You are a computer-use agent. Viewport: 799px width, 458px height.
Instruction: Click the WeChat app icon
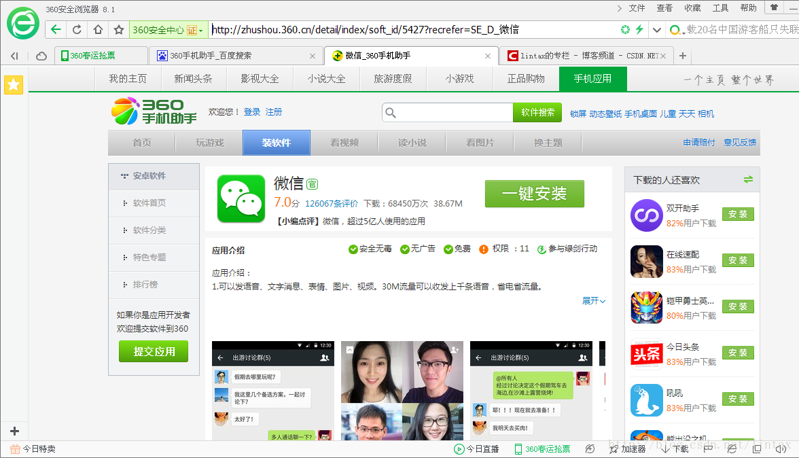241,198
